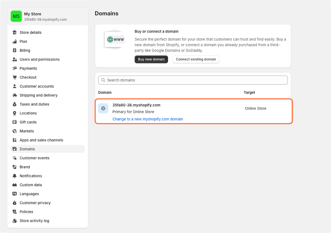
Task: Click the Store details storefront icon
Action: (x=15, y=32)
